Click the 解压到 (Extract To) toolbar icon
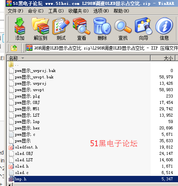 pos(40,26)
